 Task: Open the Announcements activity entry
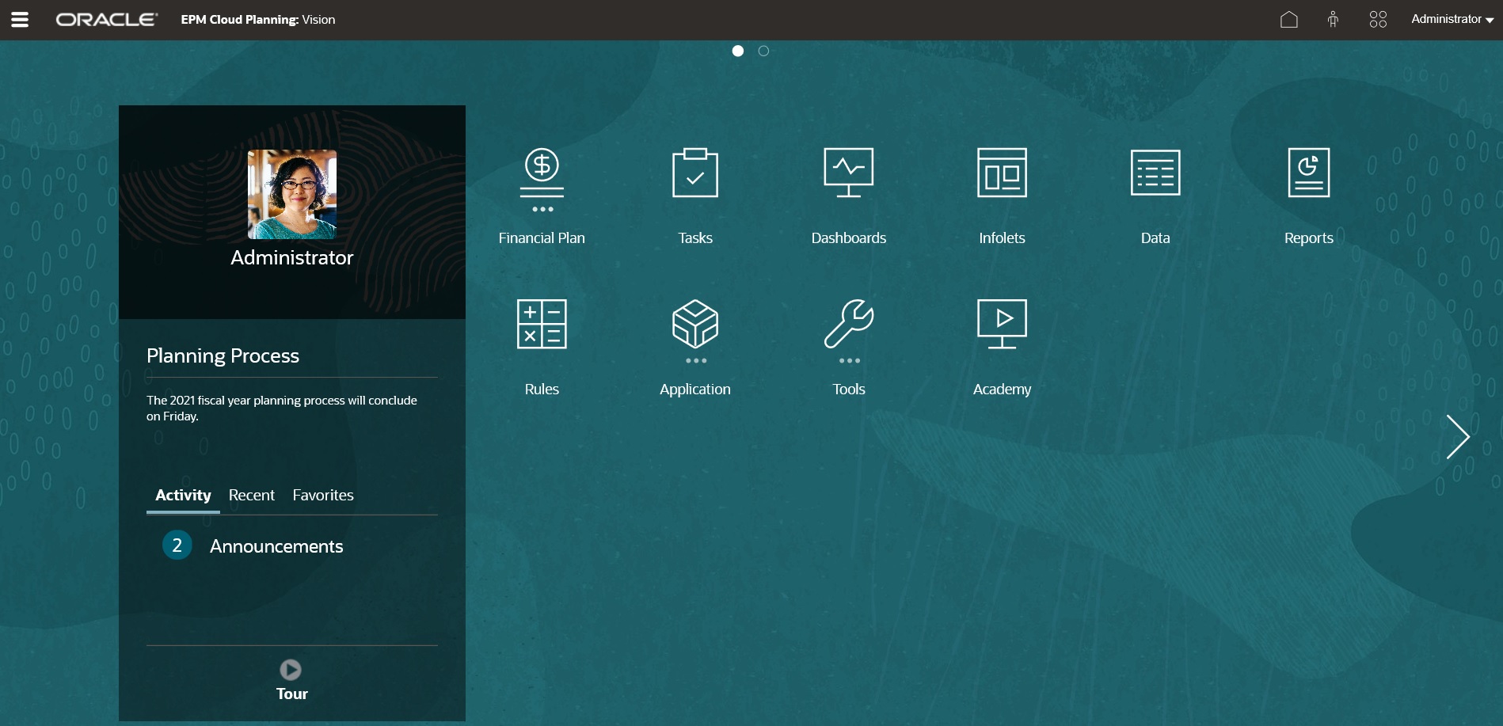276,545
